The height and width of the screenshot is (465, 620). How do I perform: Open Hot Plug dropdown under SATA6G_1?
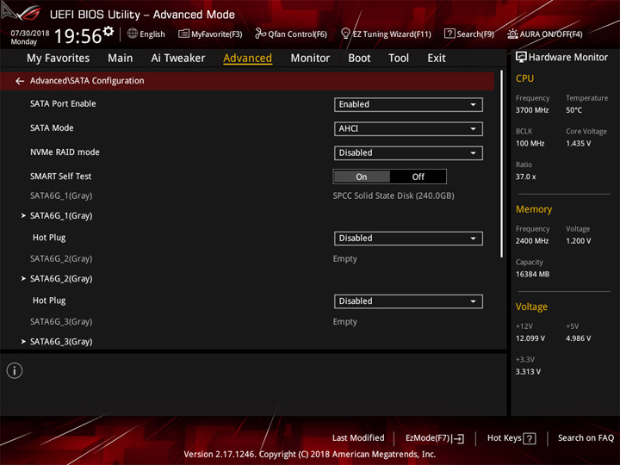pyautogui.click(x=408, y=238)
